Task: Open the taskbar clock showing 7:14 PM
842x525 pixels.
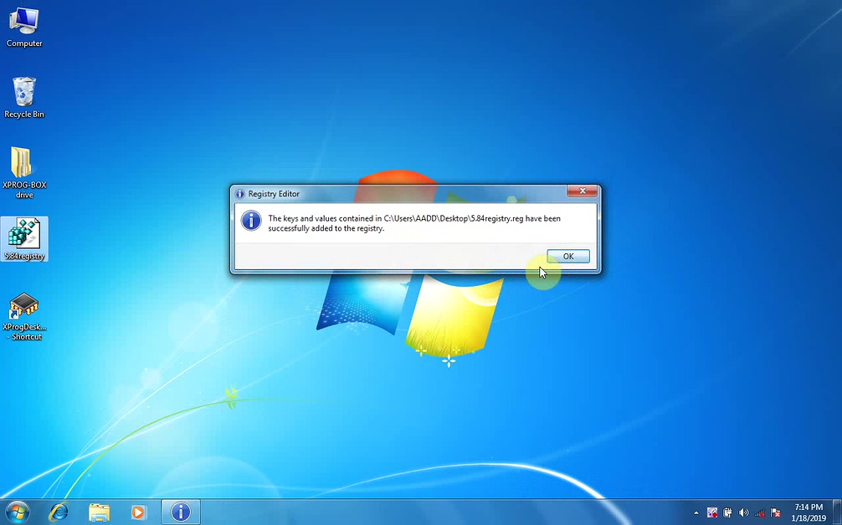Action: (809, 512)
